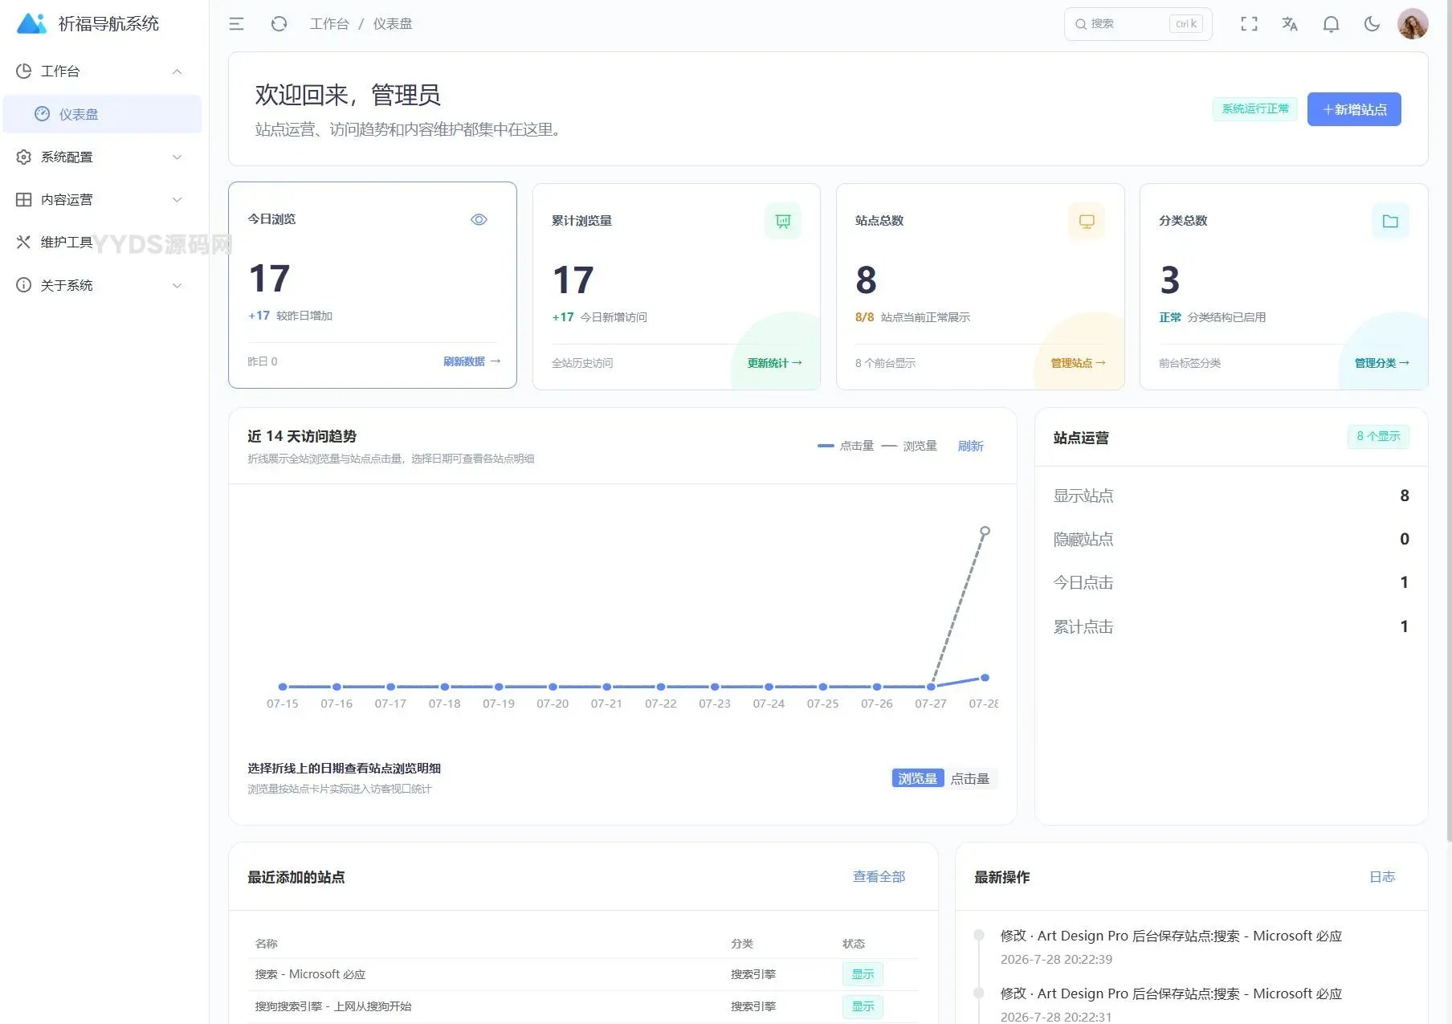Click 刷新数据 on the 今日浏览 card
The width and height of the screenshot is (1452, 1024).
[472, 361]
